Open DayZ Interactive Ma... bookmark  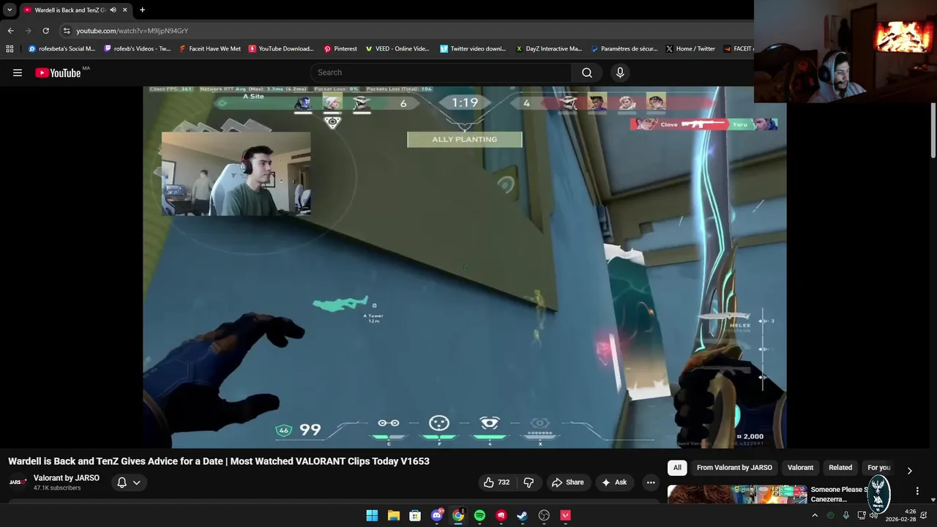click(549, 49)
